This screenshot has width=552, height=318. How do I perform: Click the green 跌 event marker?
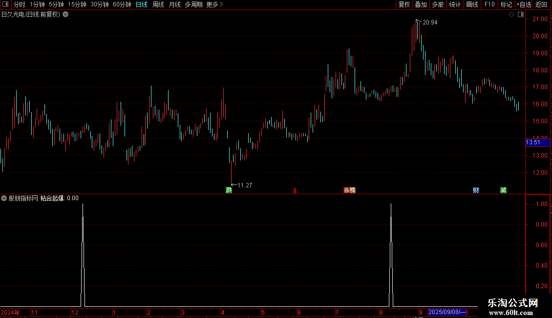coord(229,190)
